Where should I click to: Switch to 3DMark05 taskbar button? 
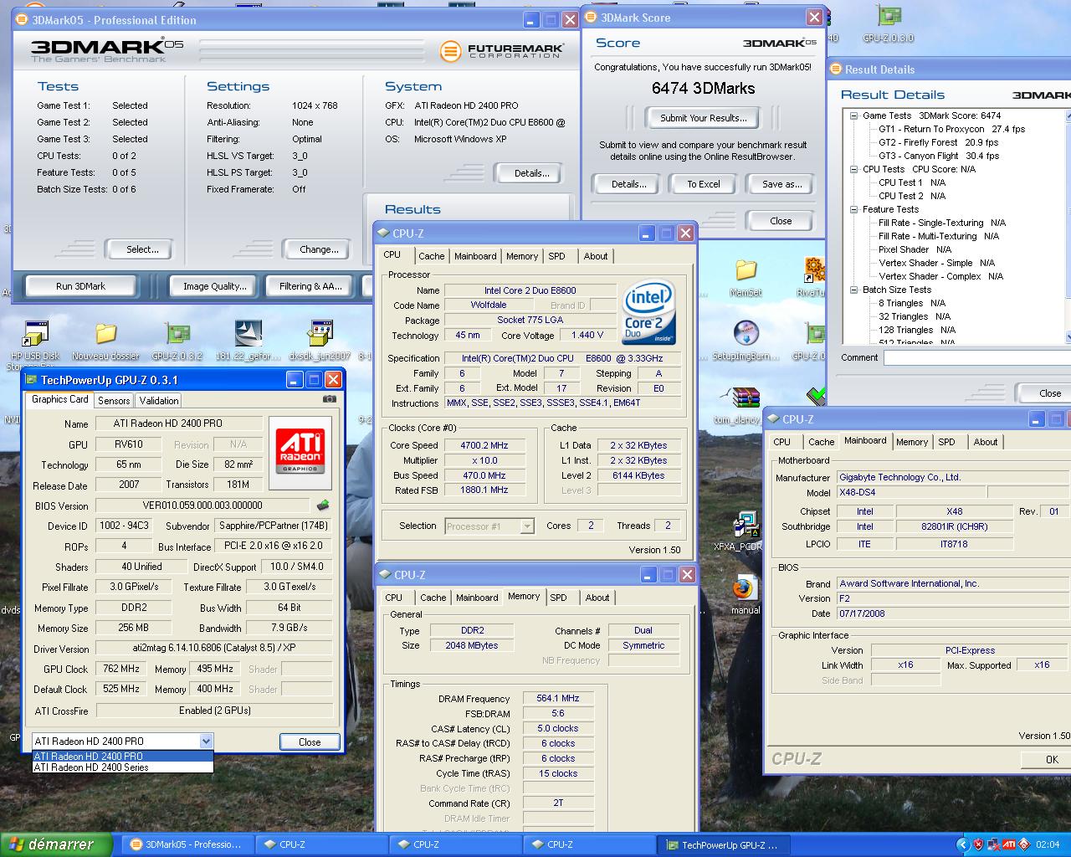pos(187,844)
